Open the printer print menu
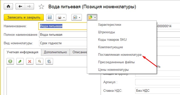Image resolution: width=180 pixels, height=95 pixels. click(61, 17)
